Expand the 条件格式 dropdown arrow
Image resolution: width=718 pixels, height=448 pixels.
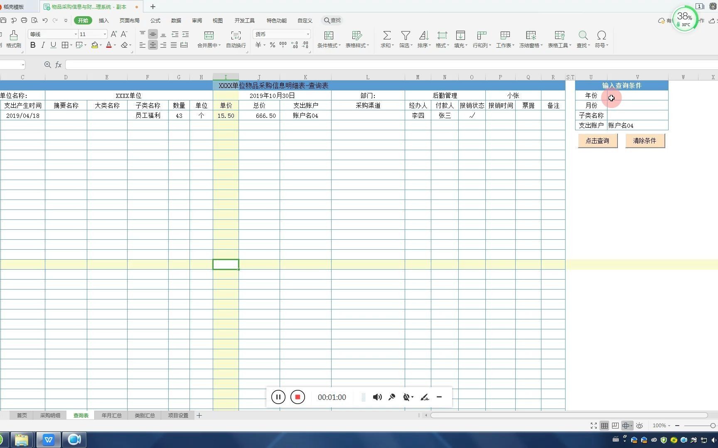[x=339, y=45]
